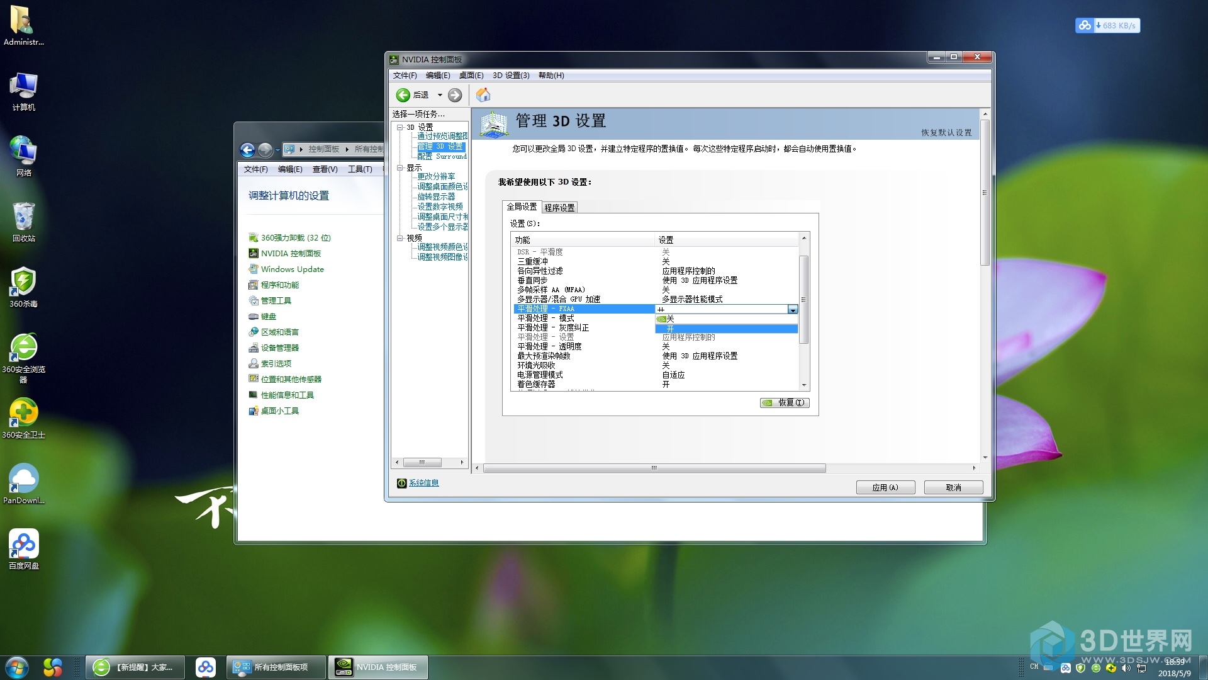Select the 多显示器/混合 GPU 加速 row
The width and height of the screenshot is (1208, 680).
(x=656, y=299)
